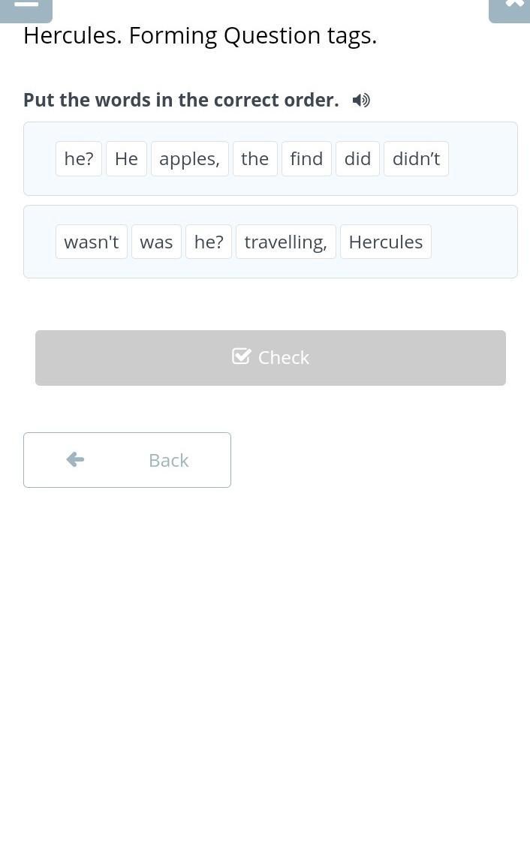The image size is (530, 848).
Task: Play audio with the speaker icon
Action: coord(361,100)
